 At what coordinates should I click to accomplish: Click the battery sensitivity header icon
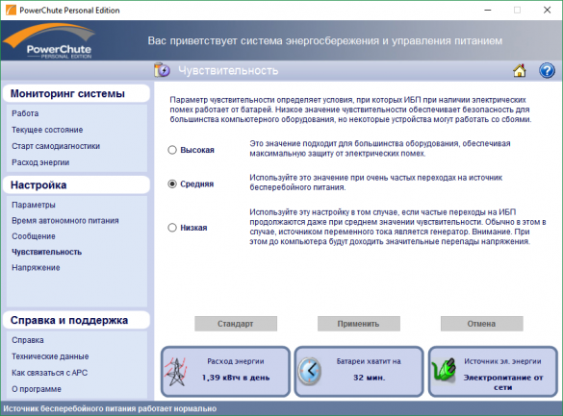[x=162, y=70]
